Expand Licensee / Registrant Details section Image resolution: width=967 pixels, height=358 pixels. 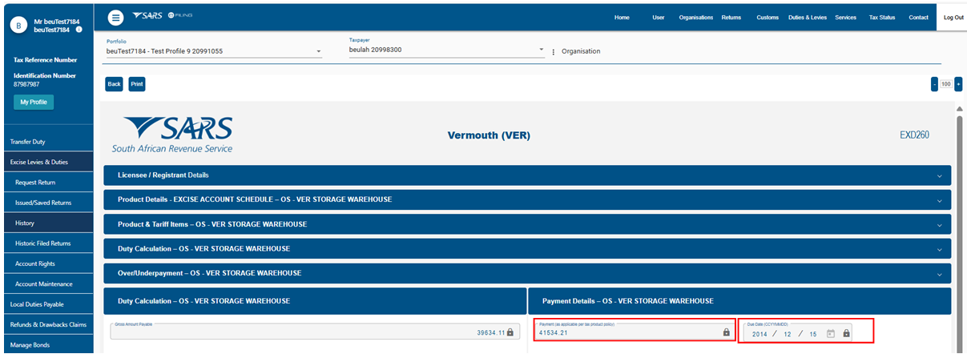pyautogui.click(x=527, y=175)
